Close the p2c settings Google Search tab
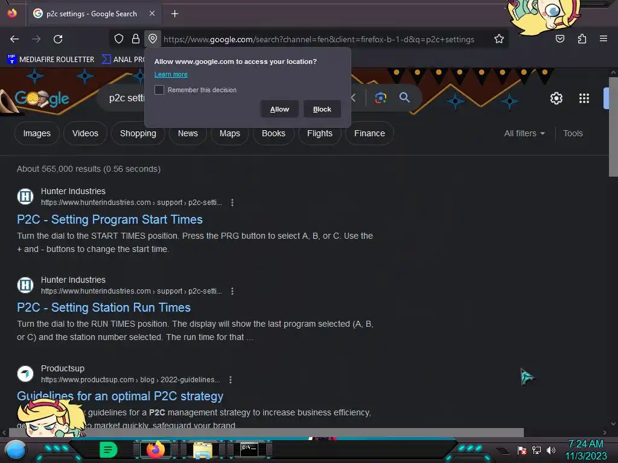 [x=152, y=13]
